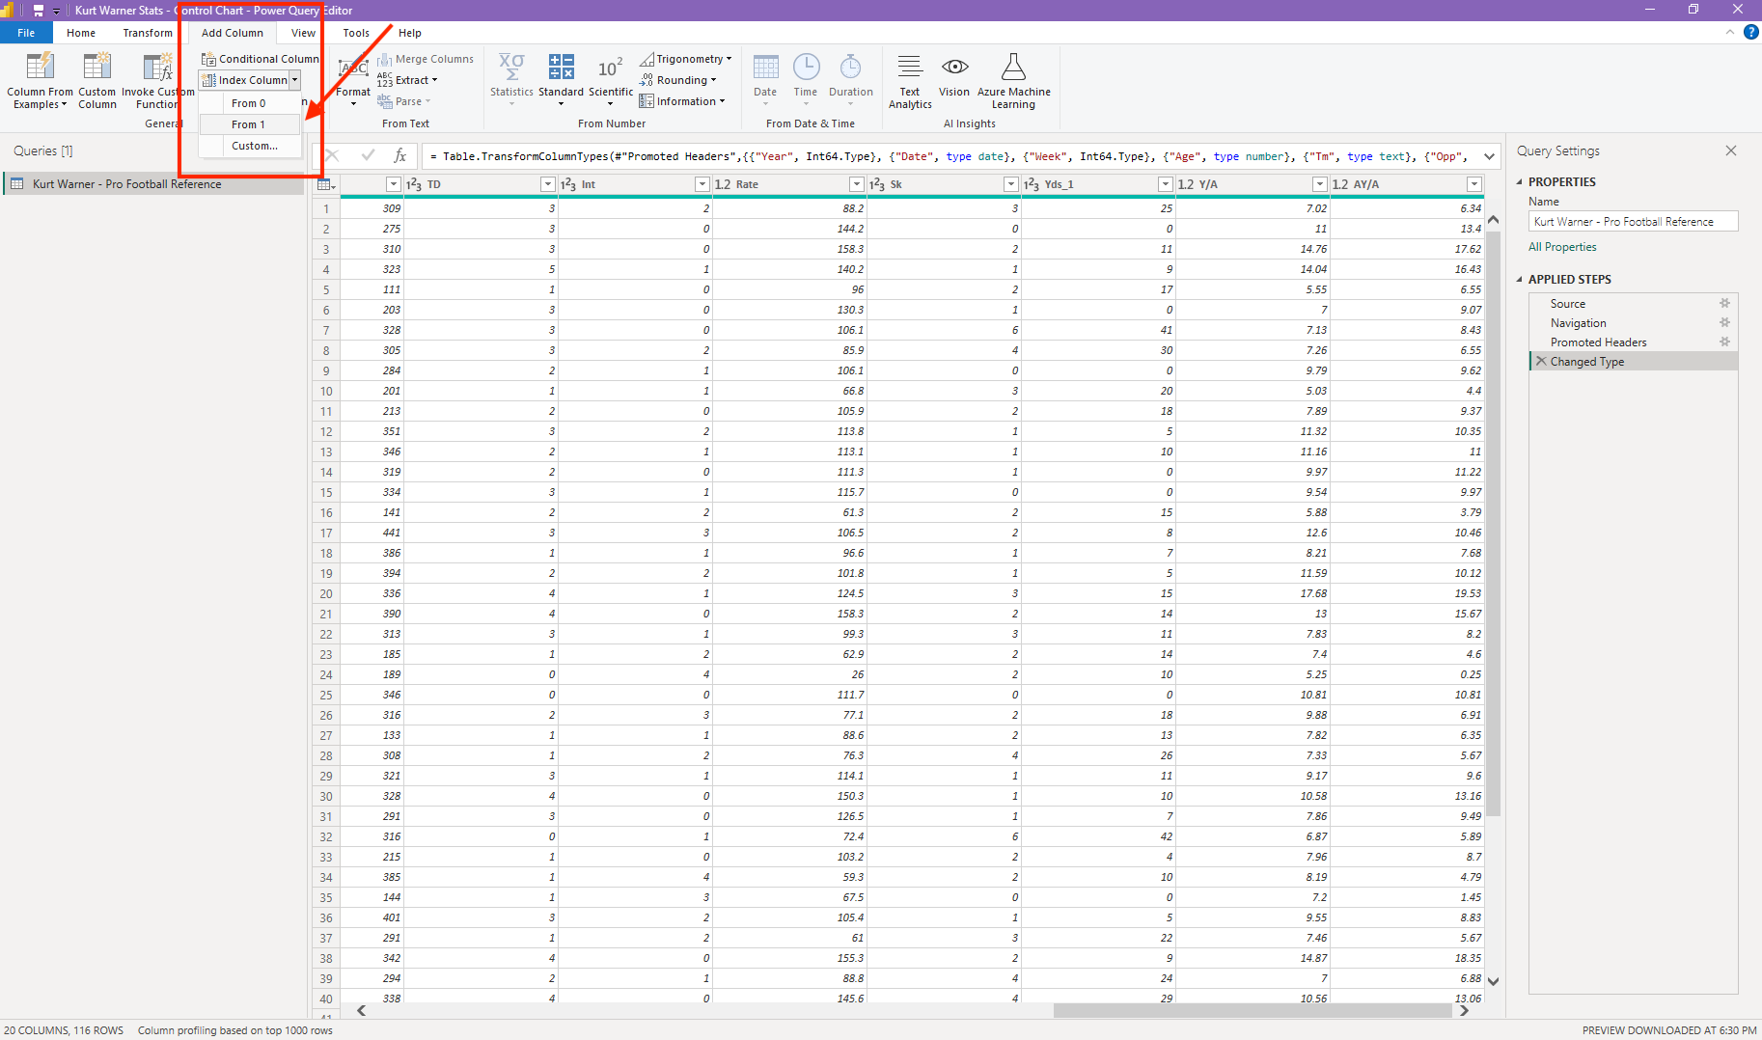Open Text Analytics AI insight

coord(910,81)
